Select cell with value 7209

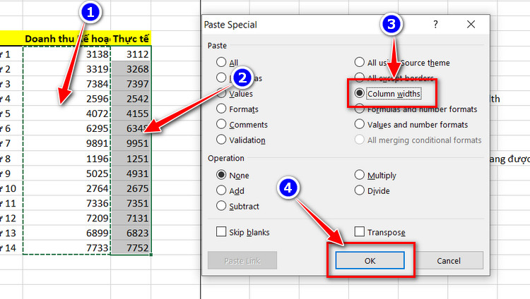point(66,218)
